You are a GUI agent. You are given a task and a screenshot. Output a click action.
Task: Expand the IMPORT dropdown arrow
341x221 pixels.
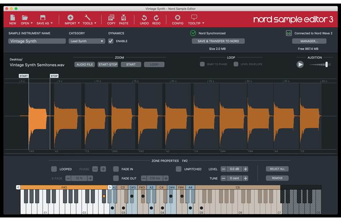79,23
